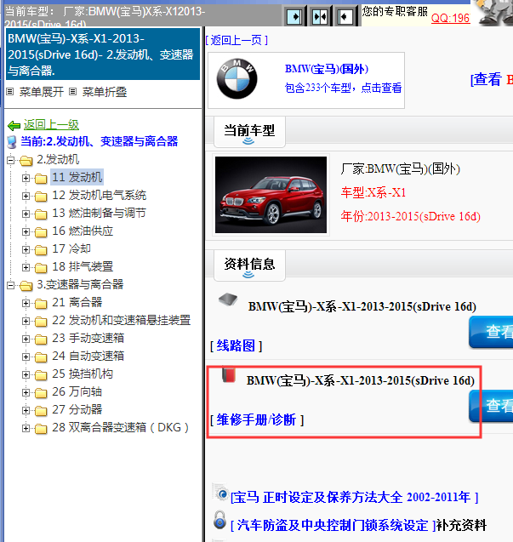
Task: Click the folder icon for 18 排气装置
Action: point(41,268)
